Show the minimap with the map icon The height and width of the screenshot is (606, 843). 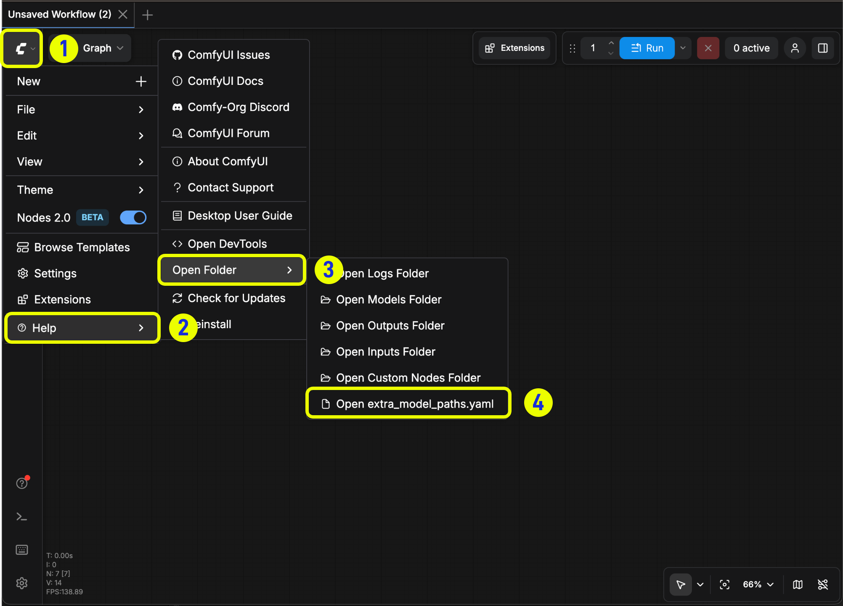tap(797, 584)
